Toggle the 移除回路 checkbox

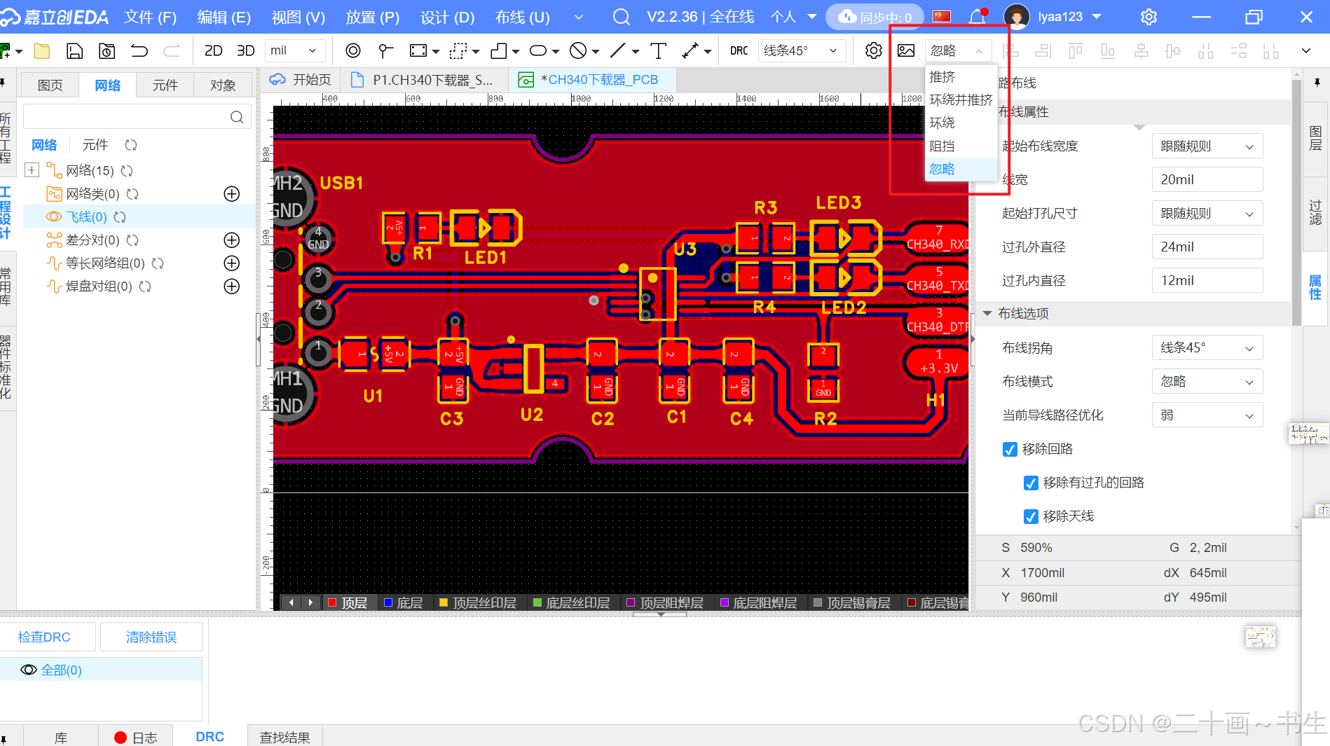[x=1010, y=449]
